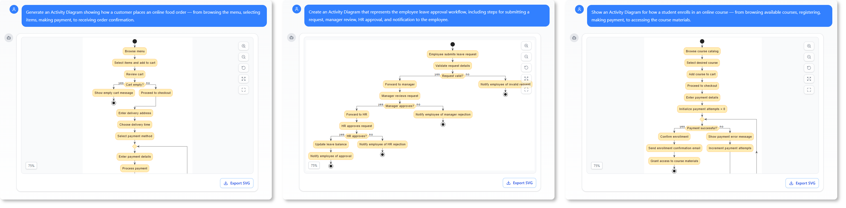Viewport: 846px width, 208px height.
Task: Zoom out of the leave approval diagram
Action: (526, 57)
